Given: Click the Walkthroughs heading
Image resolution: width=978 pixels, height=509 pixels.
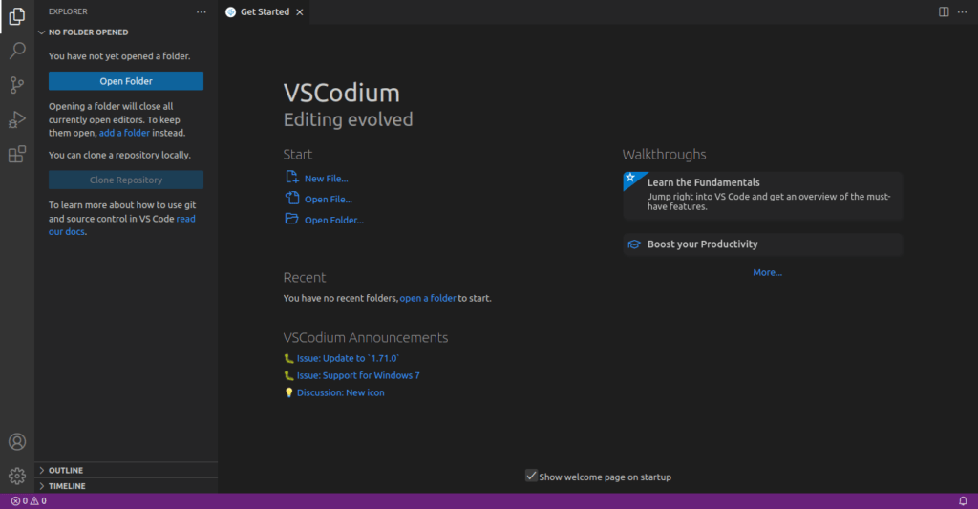Looking at the screenshot, I should [x=665, y=154].
